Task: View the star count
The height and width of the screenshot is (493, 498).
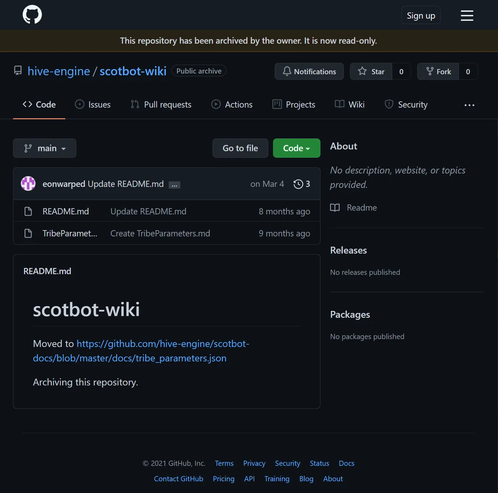Action: (402, 72)
